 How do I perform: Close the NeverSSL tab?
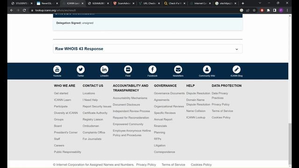pyautogui.click(x=57, y=3)
